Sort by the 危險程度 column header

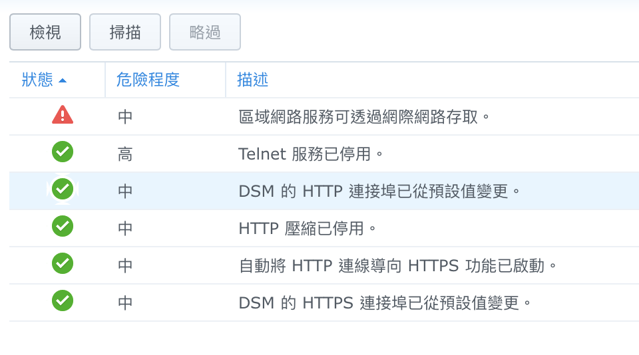[x=148, y=80]
